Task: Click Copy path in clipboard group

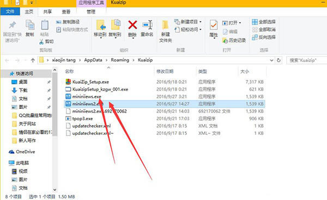Action: (x=68, y=22)
